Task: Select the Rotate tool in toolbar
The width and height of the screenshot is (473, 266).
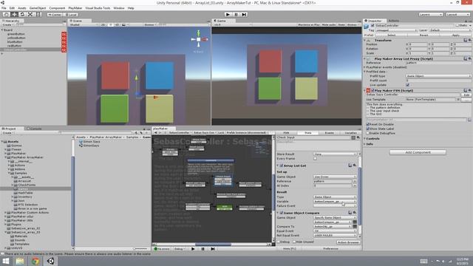Action: 22,15
